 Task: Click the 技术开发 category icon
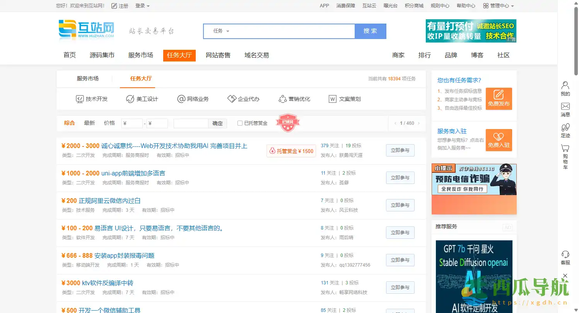[80, 99]
